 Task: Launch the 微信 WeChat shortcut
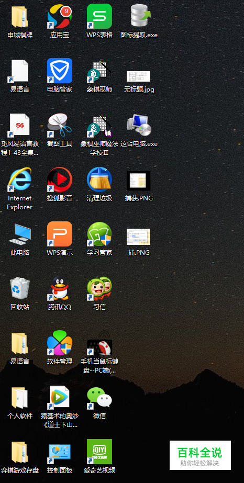click(x=99, y=398)
